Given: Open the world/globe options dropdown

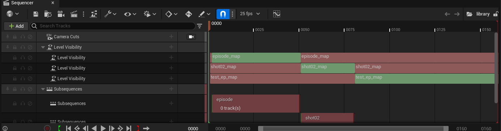Looking at the screenshot, I should [12, 14].
